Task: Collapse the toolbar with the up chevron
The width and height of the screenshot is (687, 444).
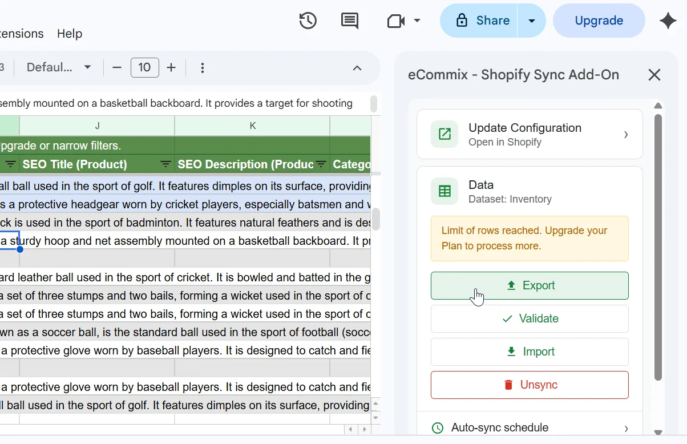Action: pos(357,68)
